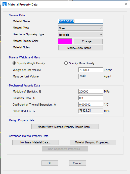The image size is (130, 174).
Task: Click the Shear Modulus value 76923.08
Action: click(x=91, y=111)
